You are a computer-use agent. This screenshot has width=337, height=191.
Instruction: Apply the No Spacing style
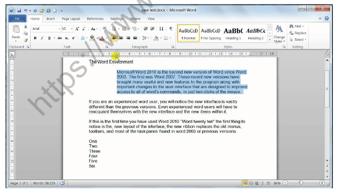pos(211,33)
